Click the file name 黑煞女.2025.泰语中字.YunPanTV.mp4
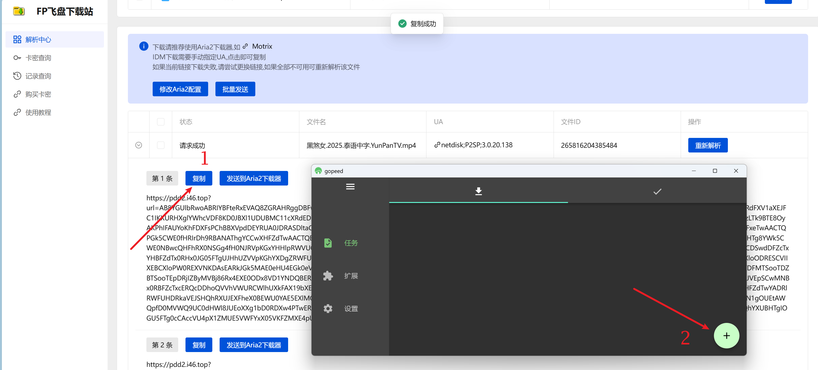This screenshot has height=370, width=818. click(361, 145)
